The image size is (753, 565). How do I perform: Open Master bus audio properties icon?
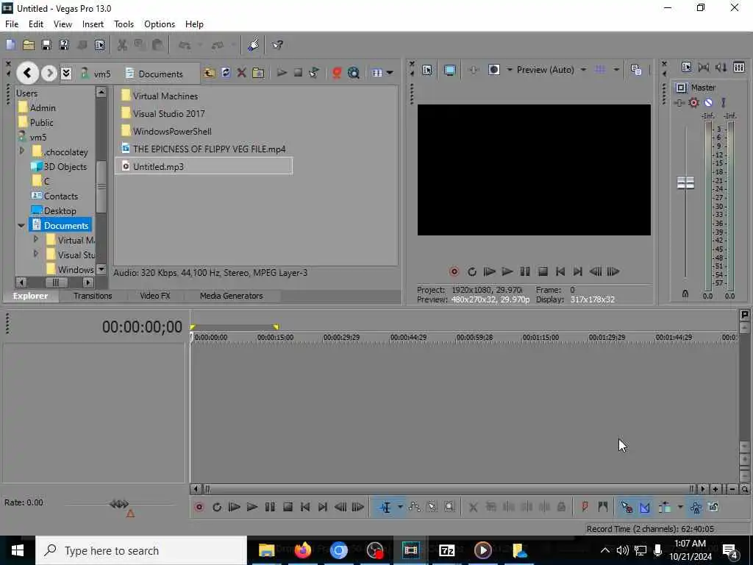click(x=687, y=67)
